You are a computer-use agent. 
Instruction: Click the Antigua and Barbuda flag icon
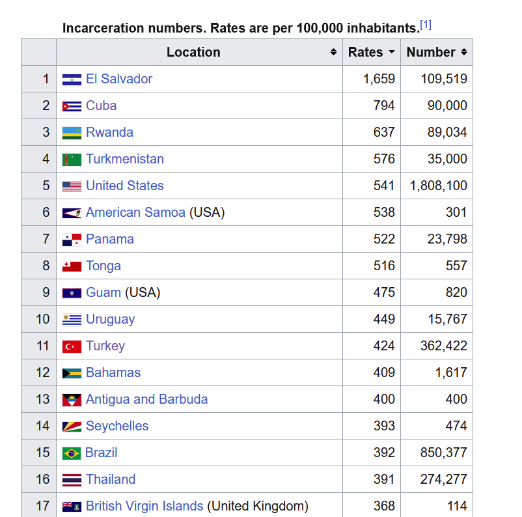tap(72, 400)
